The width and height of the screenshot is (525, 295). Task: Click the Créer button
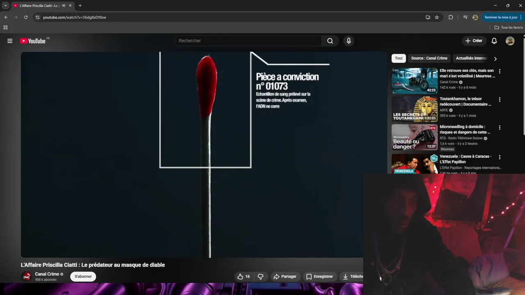[474, 41]
